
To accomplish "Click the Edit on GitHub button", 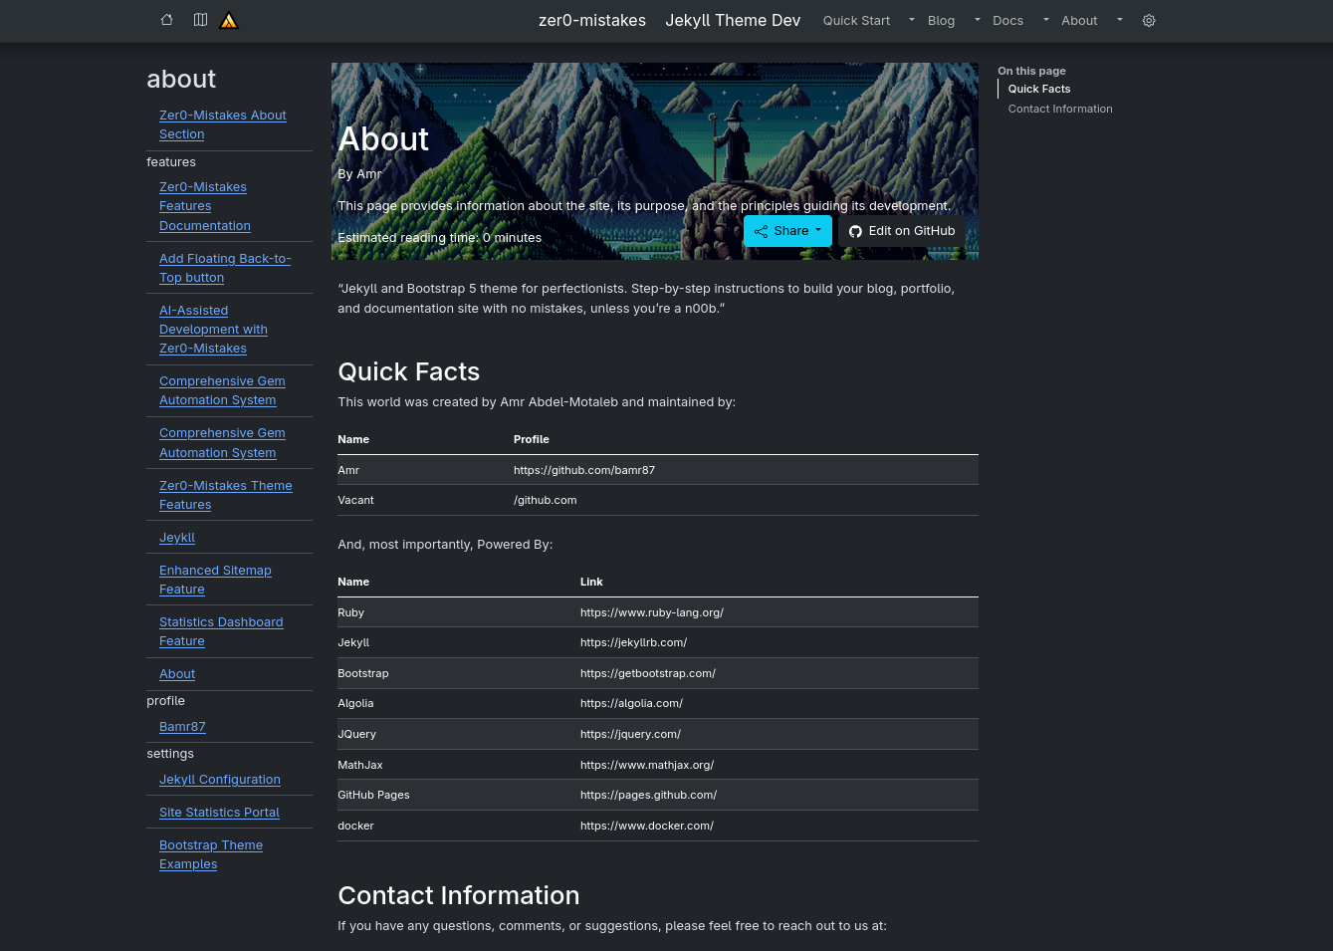I will coord(901,231).
